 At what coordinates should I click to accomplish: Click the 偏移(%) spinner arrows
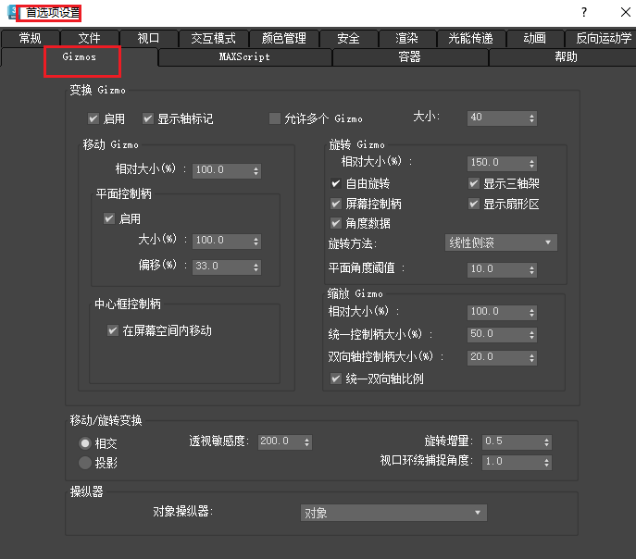(256, 267)
